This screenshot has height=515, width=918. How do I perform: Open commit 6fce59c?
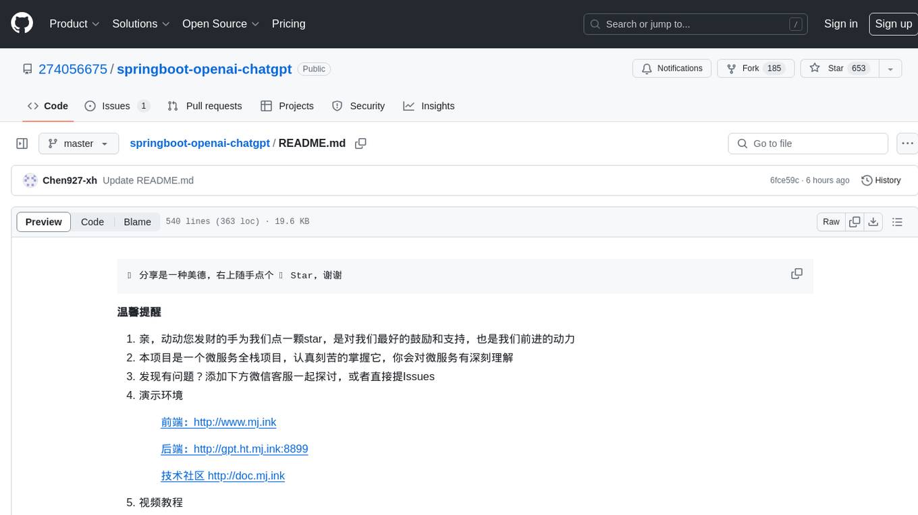(784, 181)
